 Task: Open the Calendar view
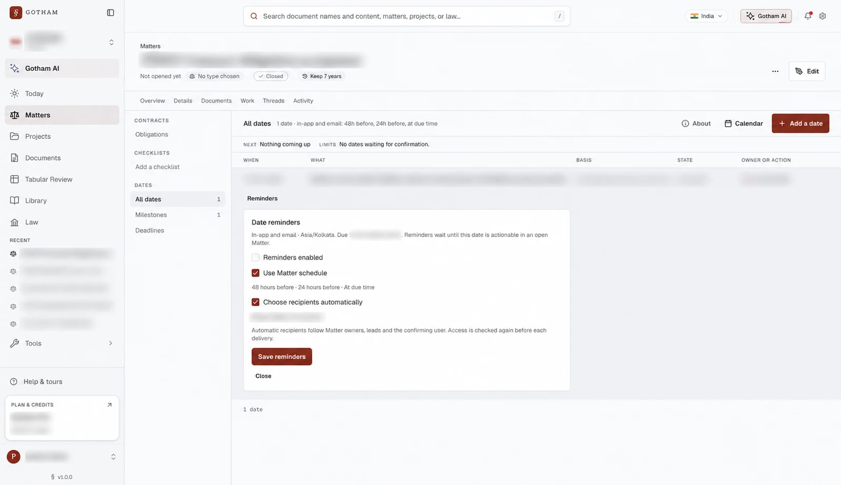click(x=743, y=124)
